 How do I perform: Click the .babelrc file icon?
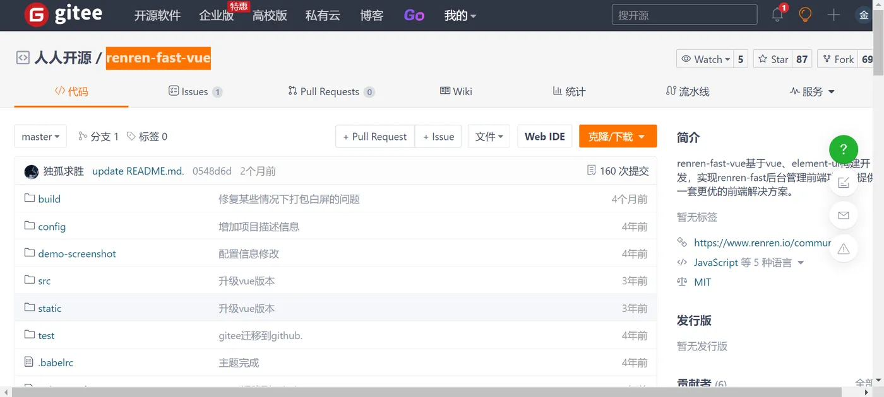pos(28,362)
